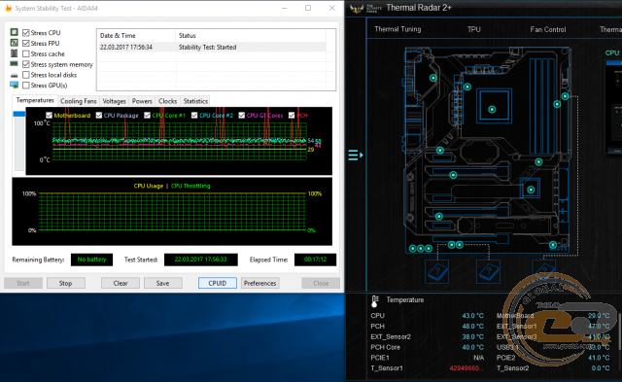Click the RAM icon beside Stress system memory
The height and width of the screenshot is (382, 622).
[x=15, y=64]
